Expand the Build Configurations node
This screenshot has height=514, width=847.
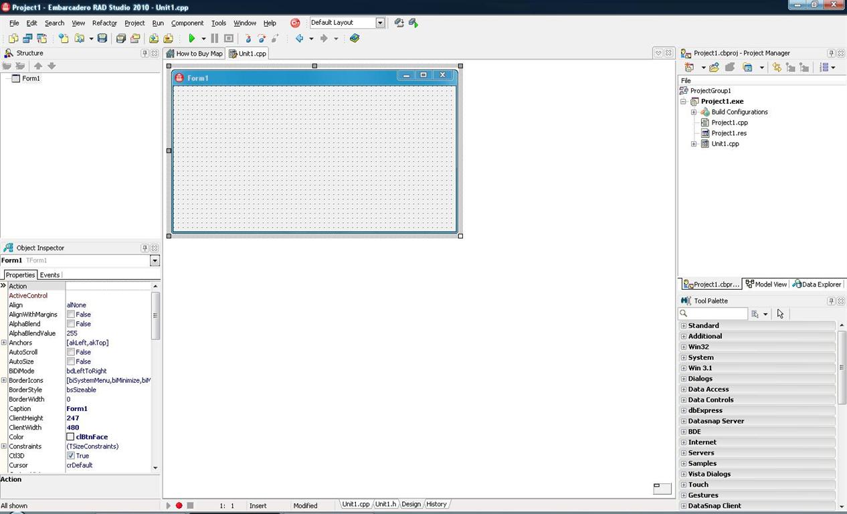(x=694, y=112)
